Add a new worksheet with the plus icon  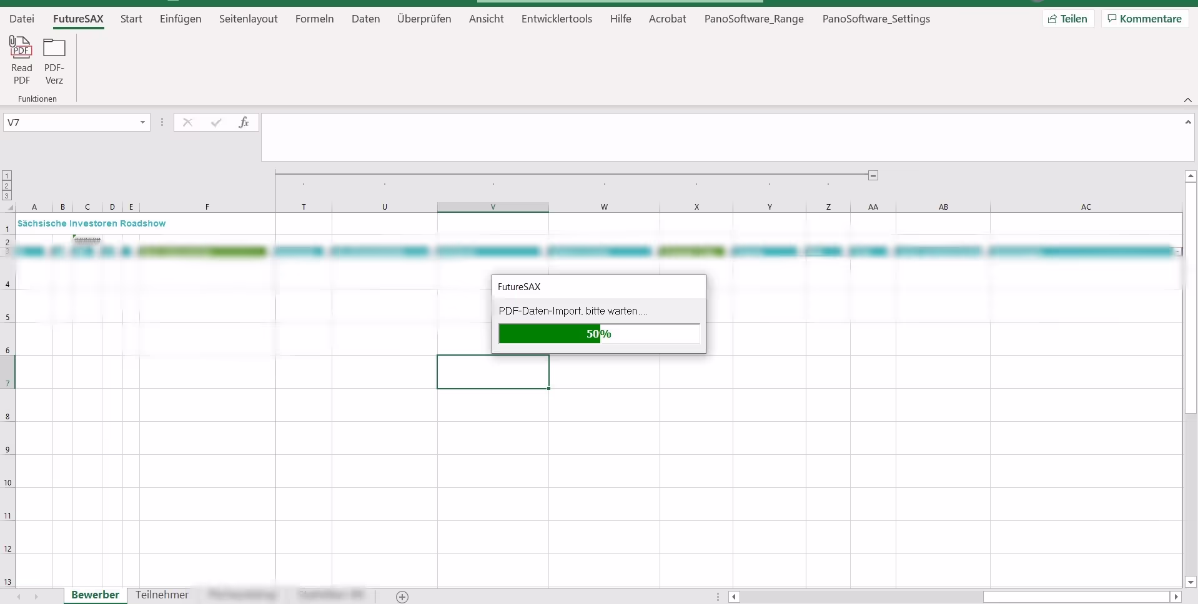(402, 597)
